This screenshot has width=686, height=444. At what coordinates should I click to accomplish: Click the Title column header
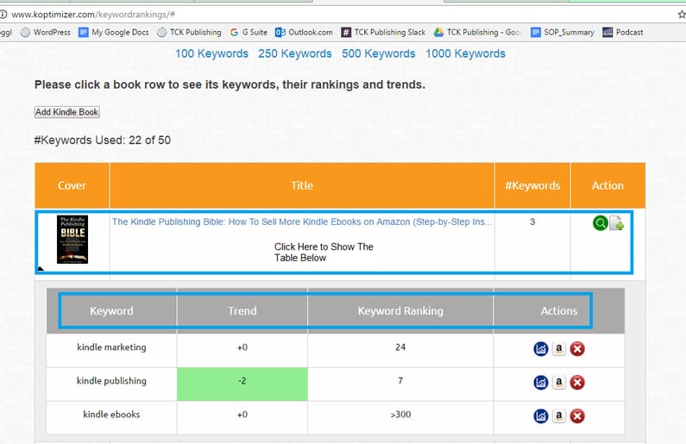[x=302, y=185]
